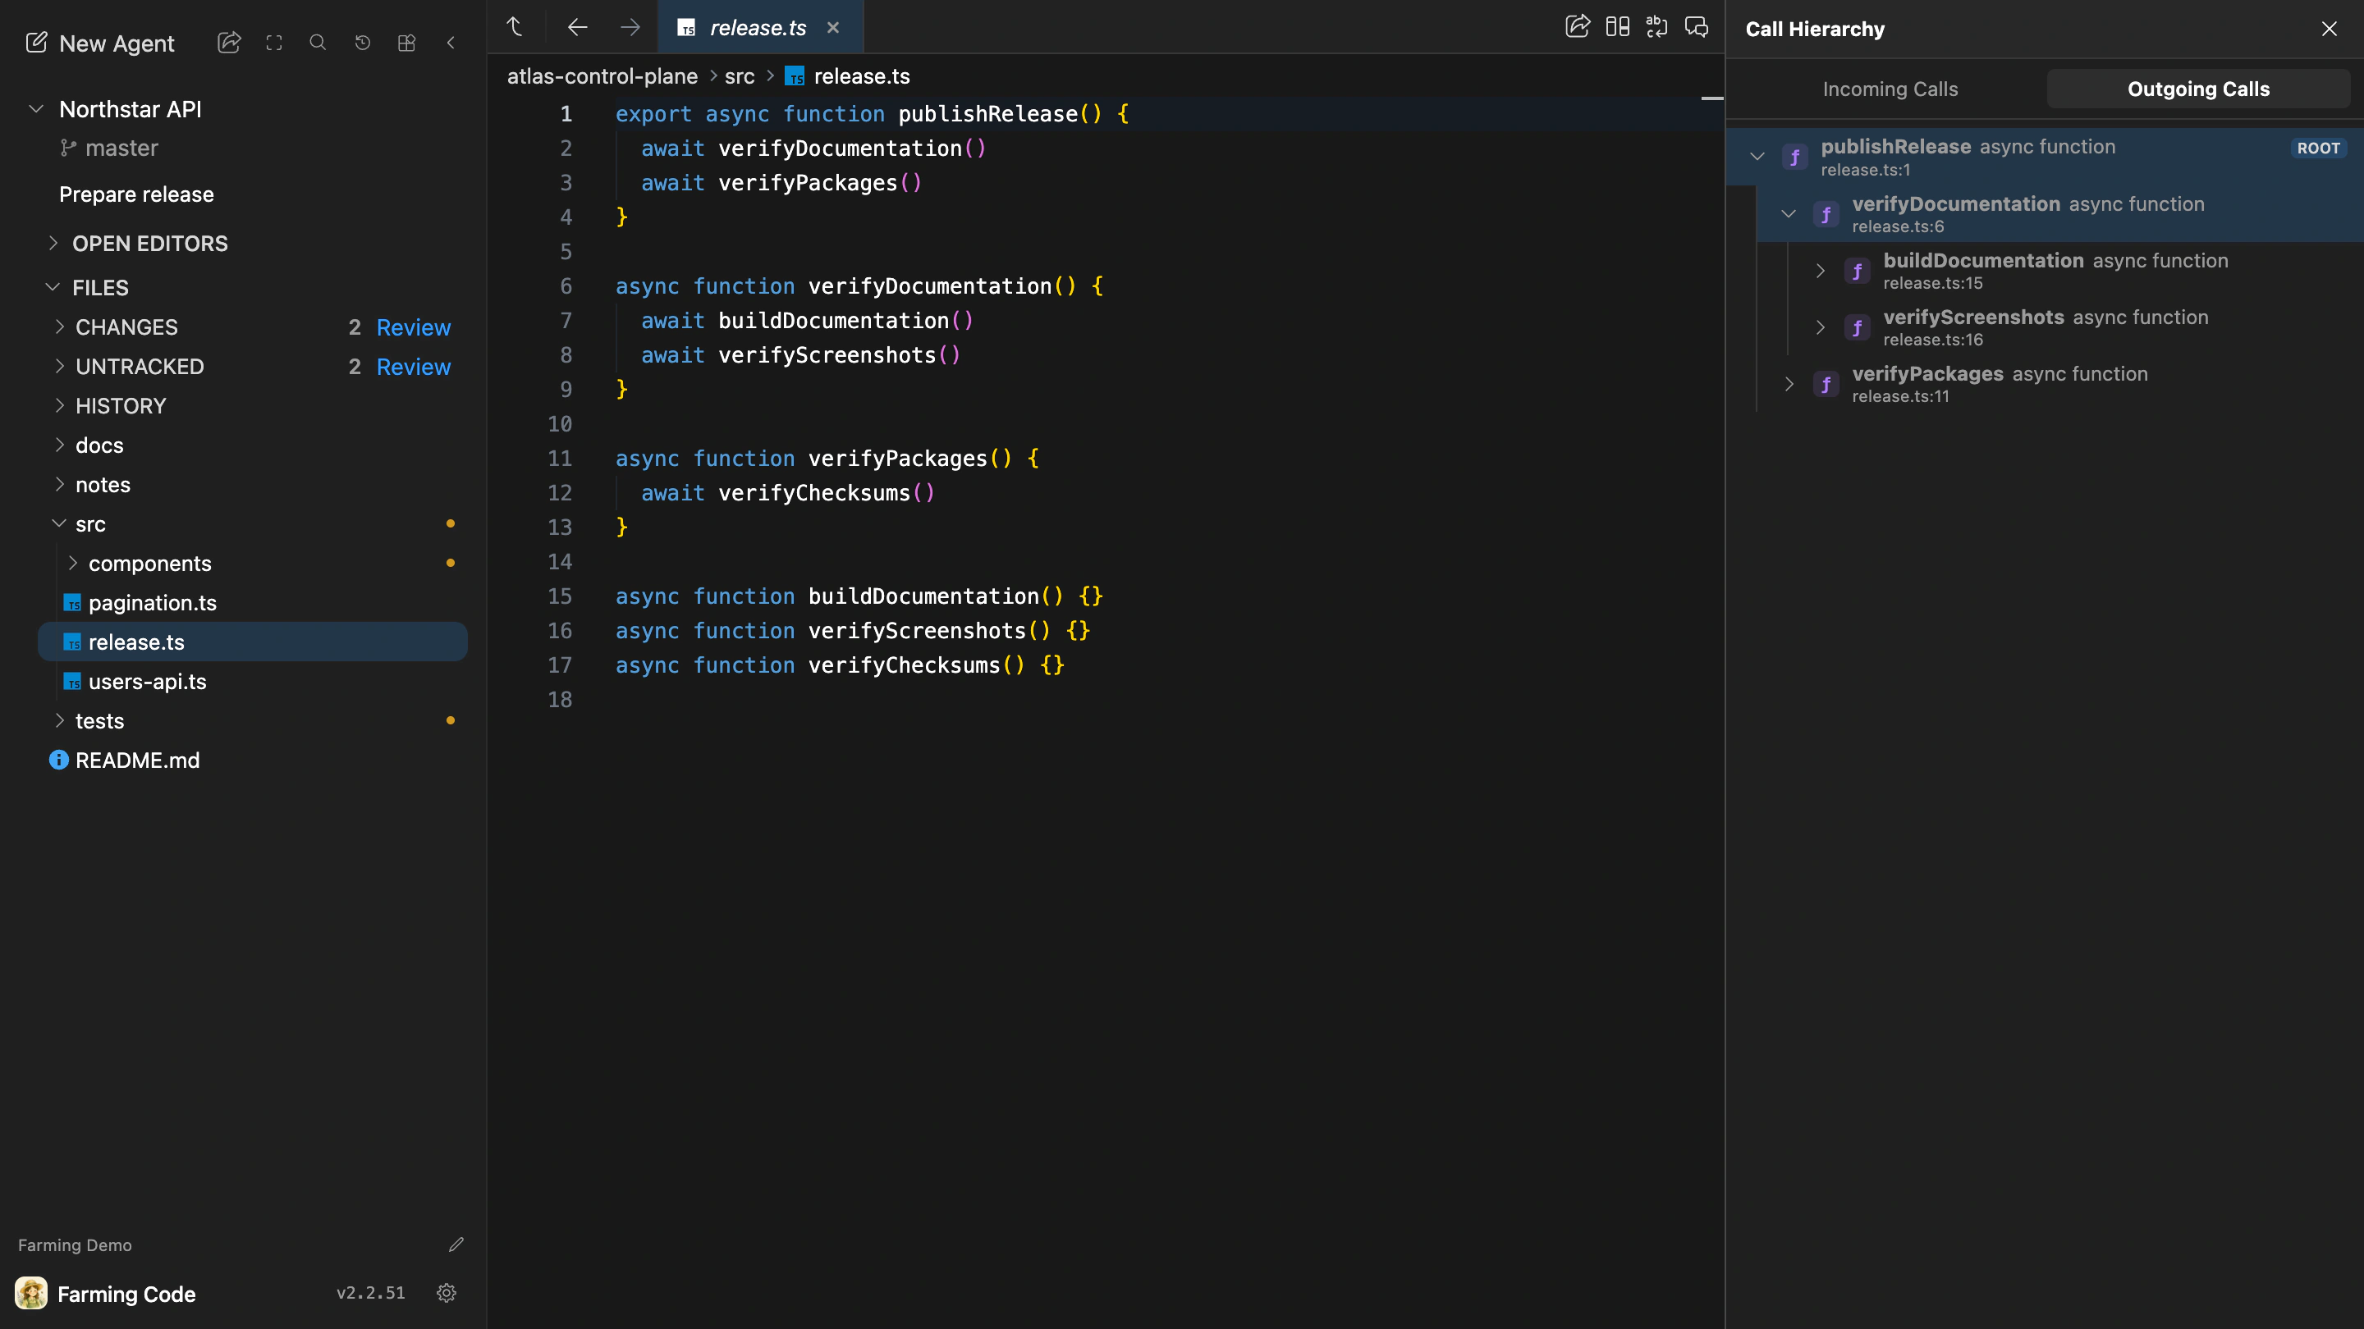Screen dimensions: 2364x1329
Task: Navigate back with the left arrow
Action: (x=577, y=28)
